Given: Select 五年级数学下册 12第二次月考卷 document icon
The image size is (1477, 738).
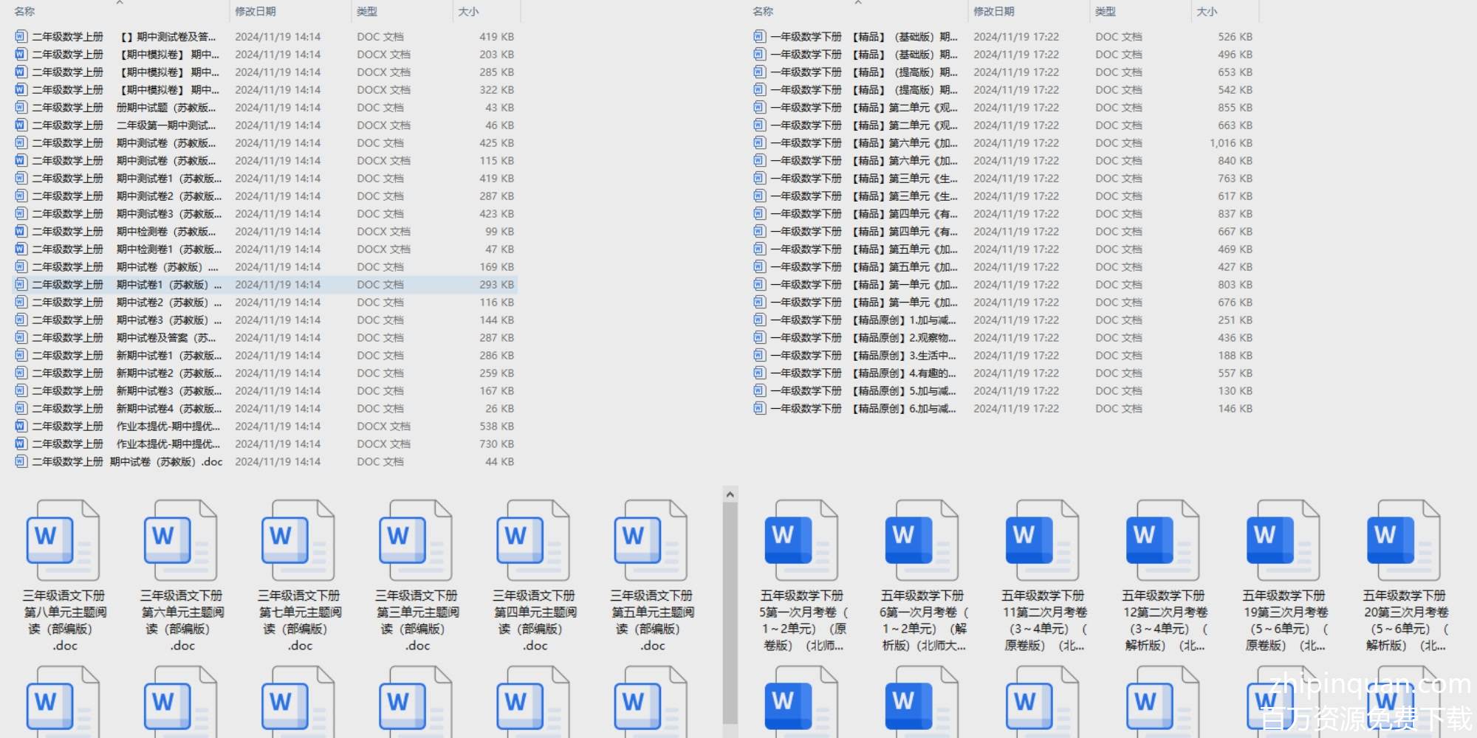Looking at the screenshot, I should pos(1162,540).
